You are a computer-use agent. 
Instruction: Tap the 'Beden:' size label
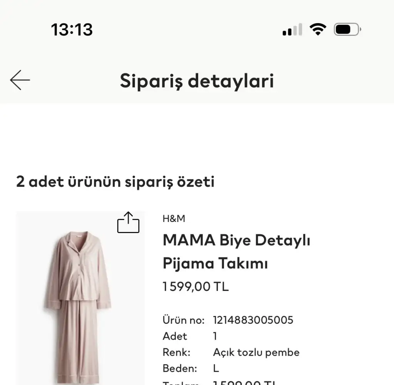point(180,368)
